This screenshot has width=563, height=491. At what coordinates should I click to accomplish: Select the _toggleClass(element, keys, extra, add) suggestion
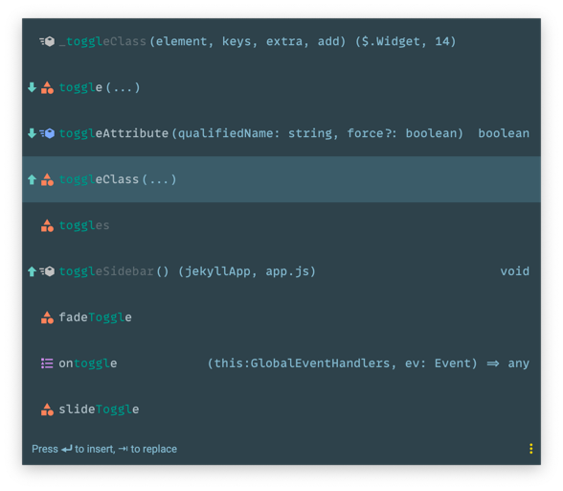[x=281, y=41]
